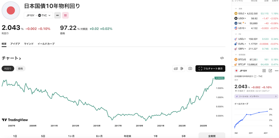
Task: Switch to the マインド tab
Action: (x=29, y=44)
